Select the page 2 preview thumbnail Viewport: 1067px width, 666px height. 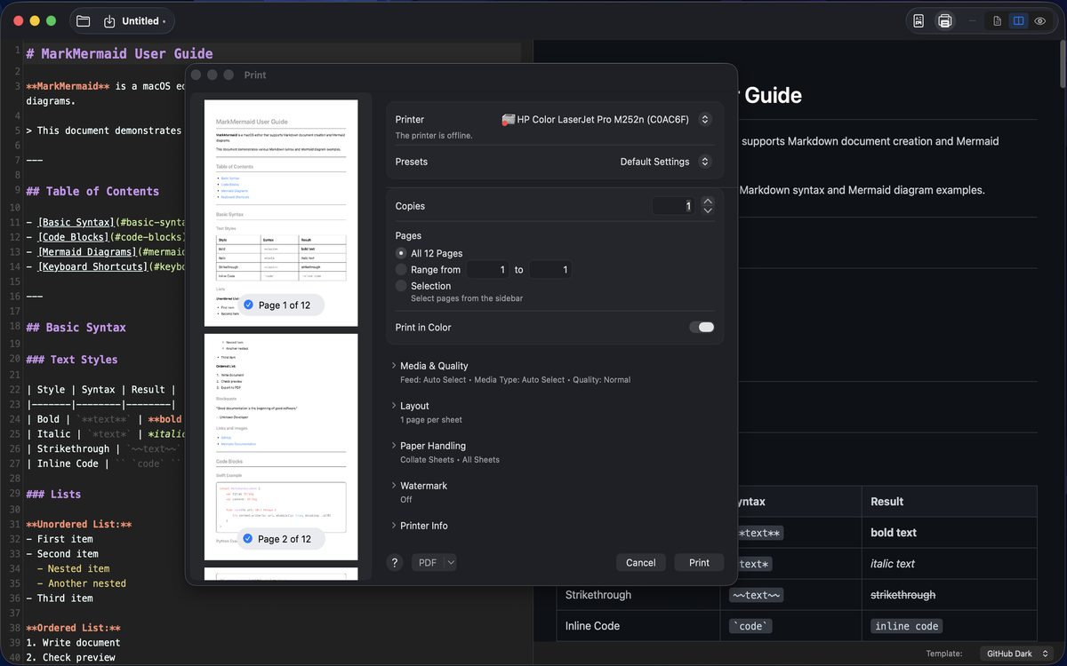281,447
